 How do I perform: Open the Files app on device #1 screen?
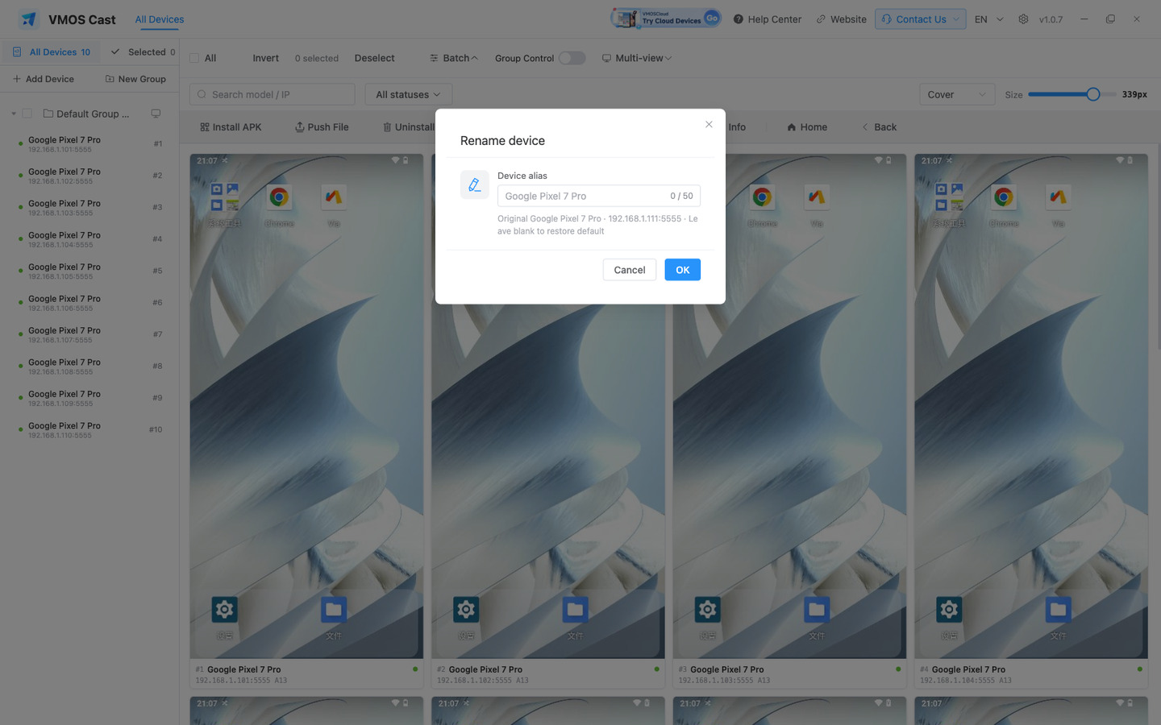click(x=334, y=610)
